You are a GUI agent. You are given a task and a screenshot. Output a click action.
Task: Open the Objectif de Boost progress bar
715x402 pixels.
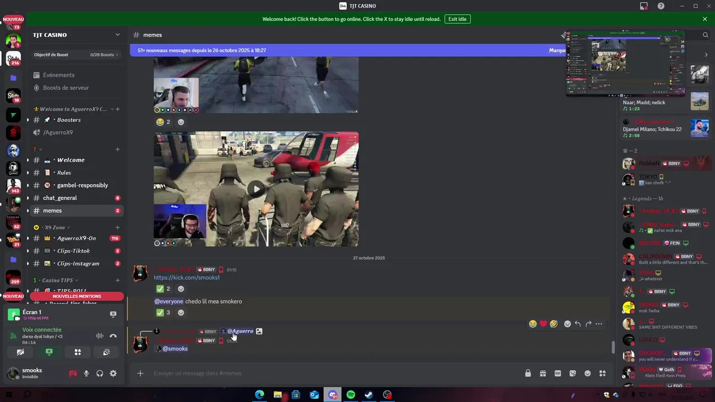tap(77, 55)
